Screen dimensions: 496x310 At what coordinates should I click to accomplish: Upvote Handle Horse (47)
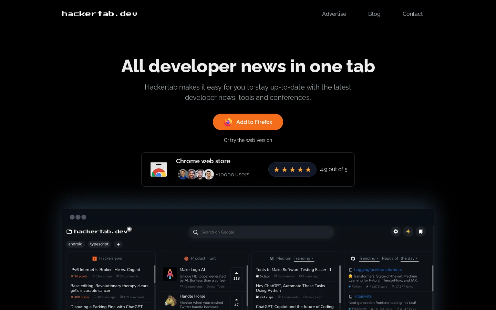236,302
